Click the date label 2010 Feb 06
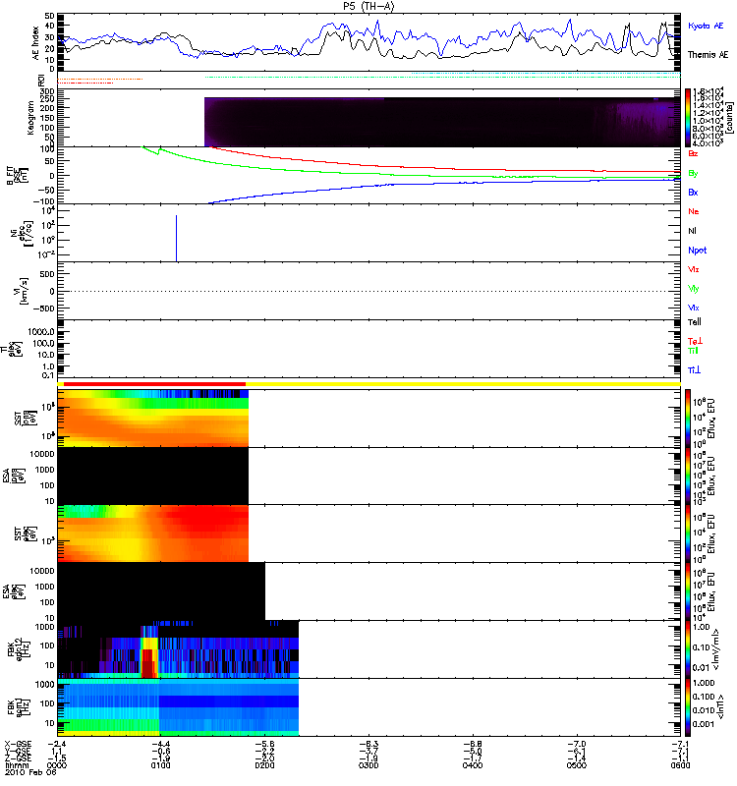737x786 pixels. click(x=30, y=772)
